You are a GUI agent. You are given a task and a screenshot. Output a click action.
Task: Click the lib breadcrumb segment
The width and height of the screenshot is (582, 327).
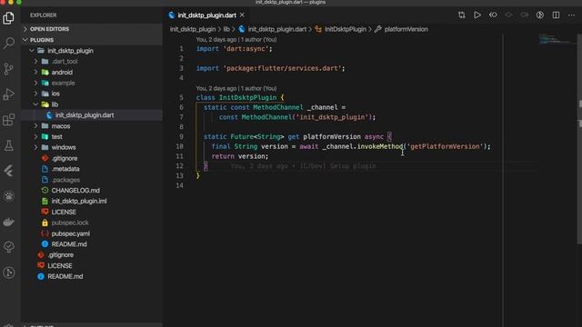(226, 29)
